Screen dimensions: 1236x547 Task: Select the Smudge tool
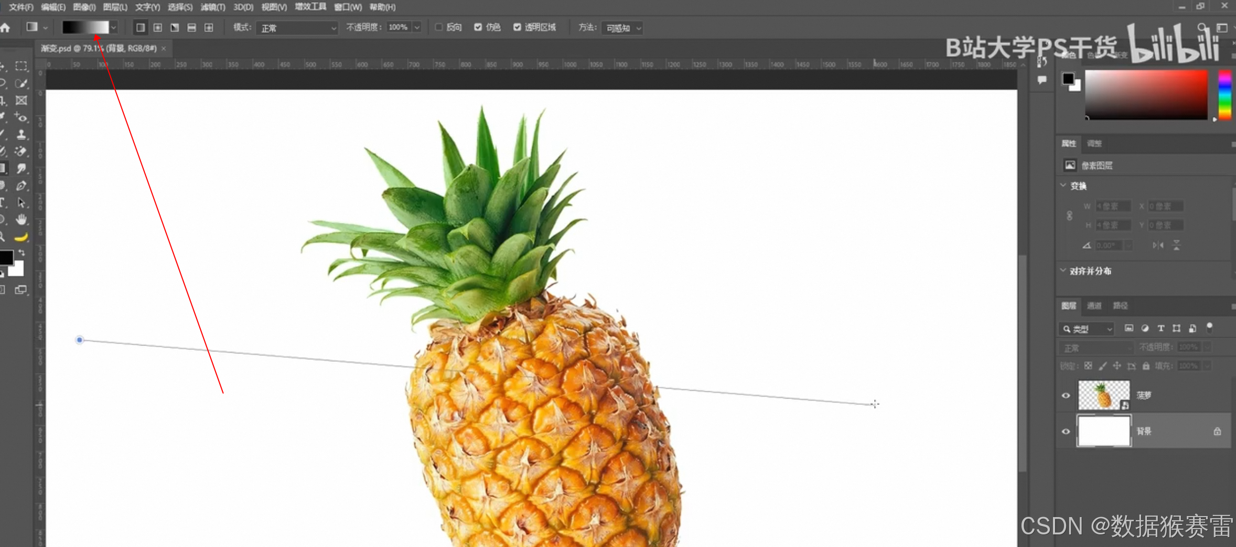coord(21,168)
